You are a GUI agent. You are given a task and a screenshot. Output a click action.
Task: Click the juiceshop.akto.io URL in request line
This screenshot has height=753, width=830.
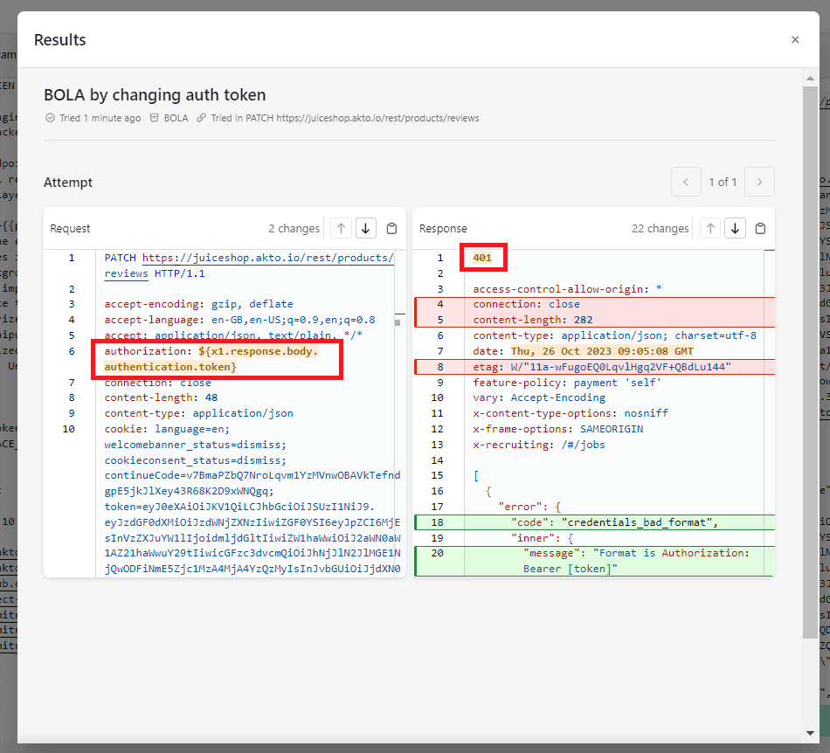click(x=268, y=258)
